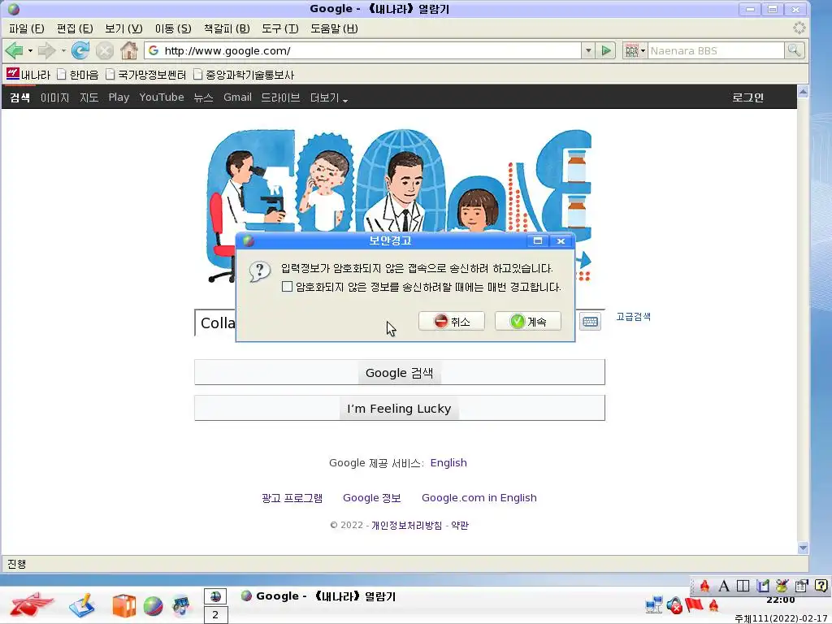The image size is (832, 624).
Task: Open the 도구 (T) menu
Action: click(280, 28)
